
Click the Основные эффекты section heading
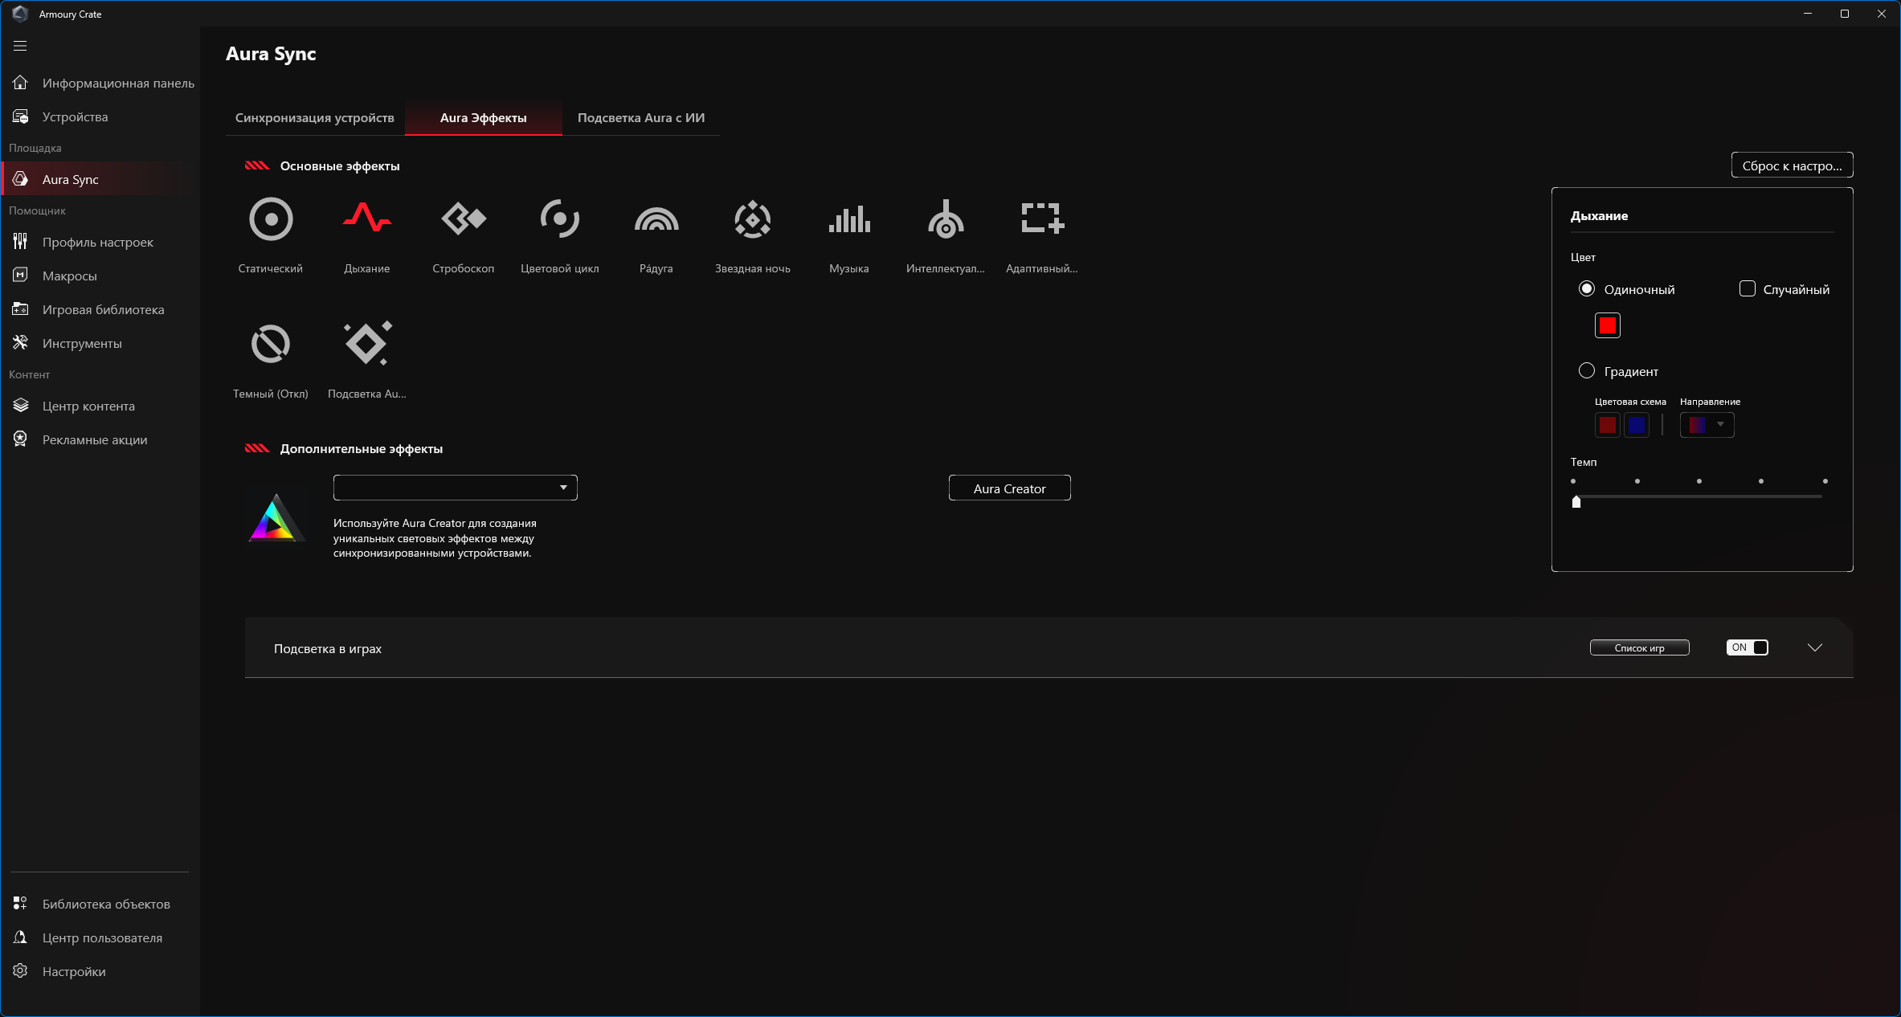(340, 166)
